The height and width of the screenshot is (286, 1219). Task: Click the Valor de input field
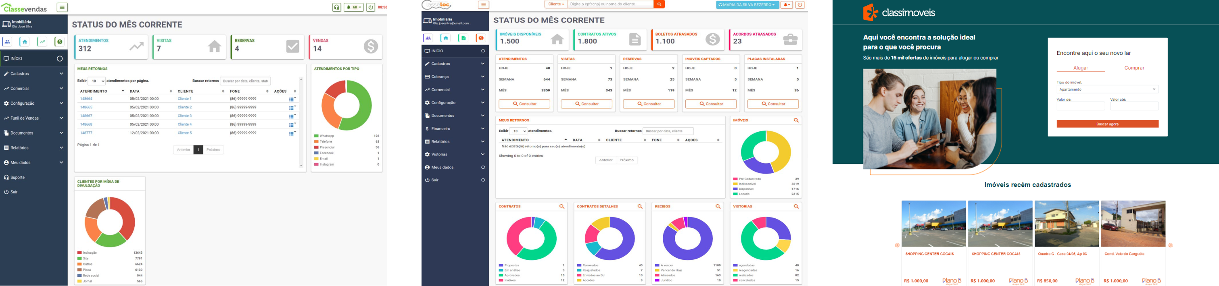1080,106
